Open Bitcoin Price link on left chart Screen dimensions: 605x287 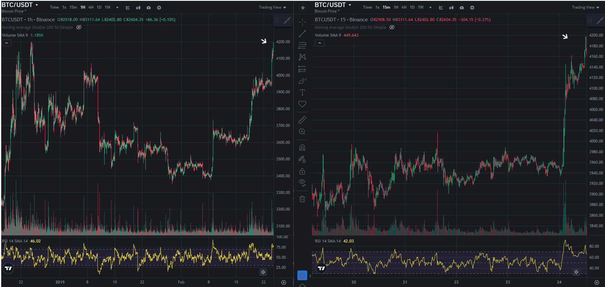(13, 11)
